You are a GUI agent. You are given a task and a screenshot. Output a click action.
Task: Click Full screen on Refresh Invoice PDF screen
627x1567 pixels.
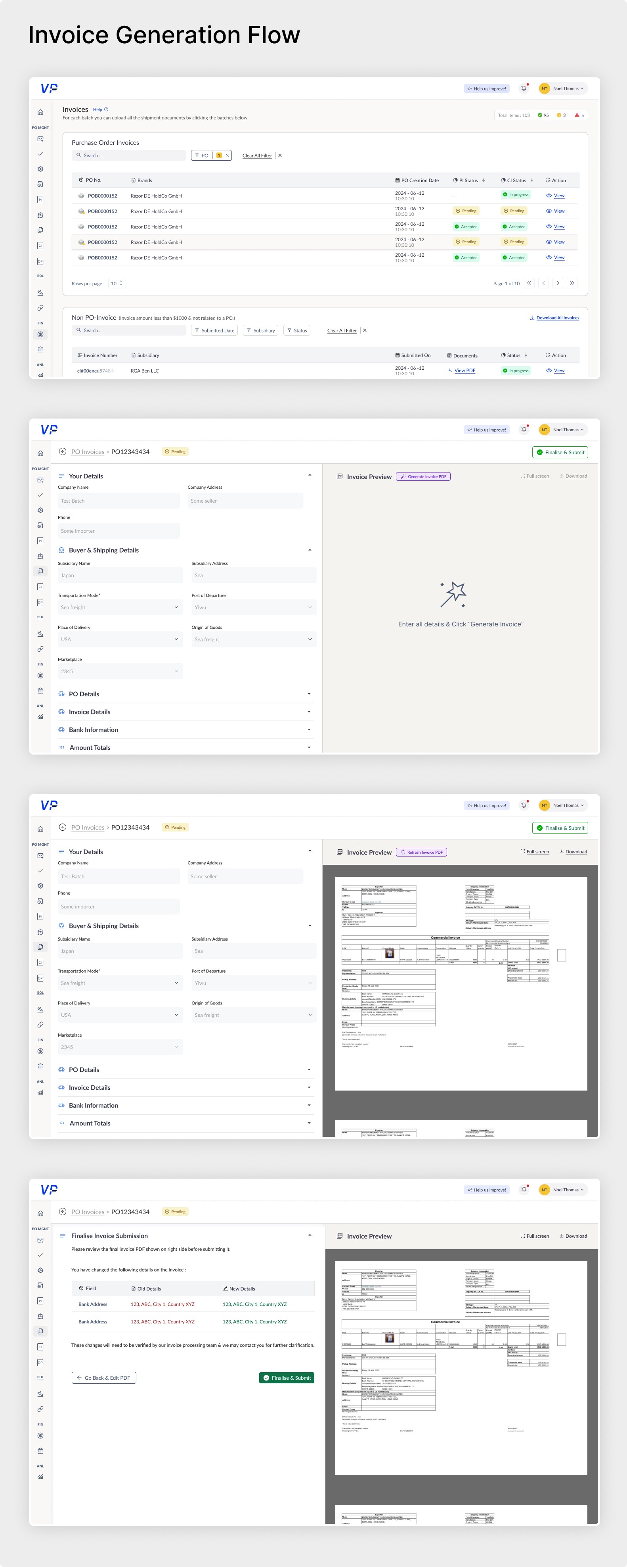click(x=535, y=852)
